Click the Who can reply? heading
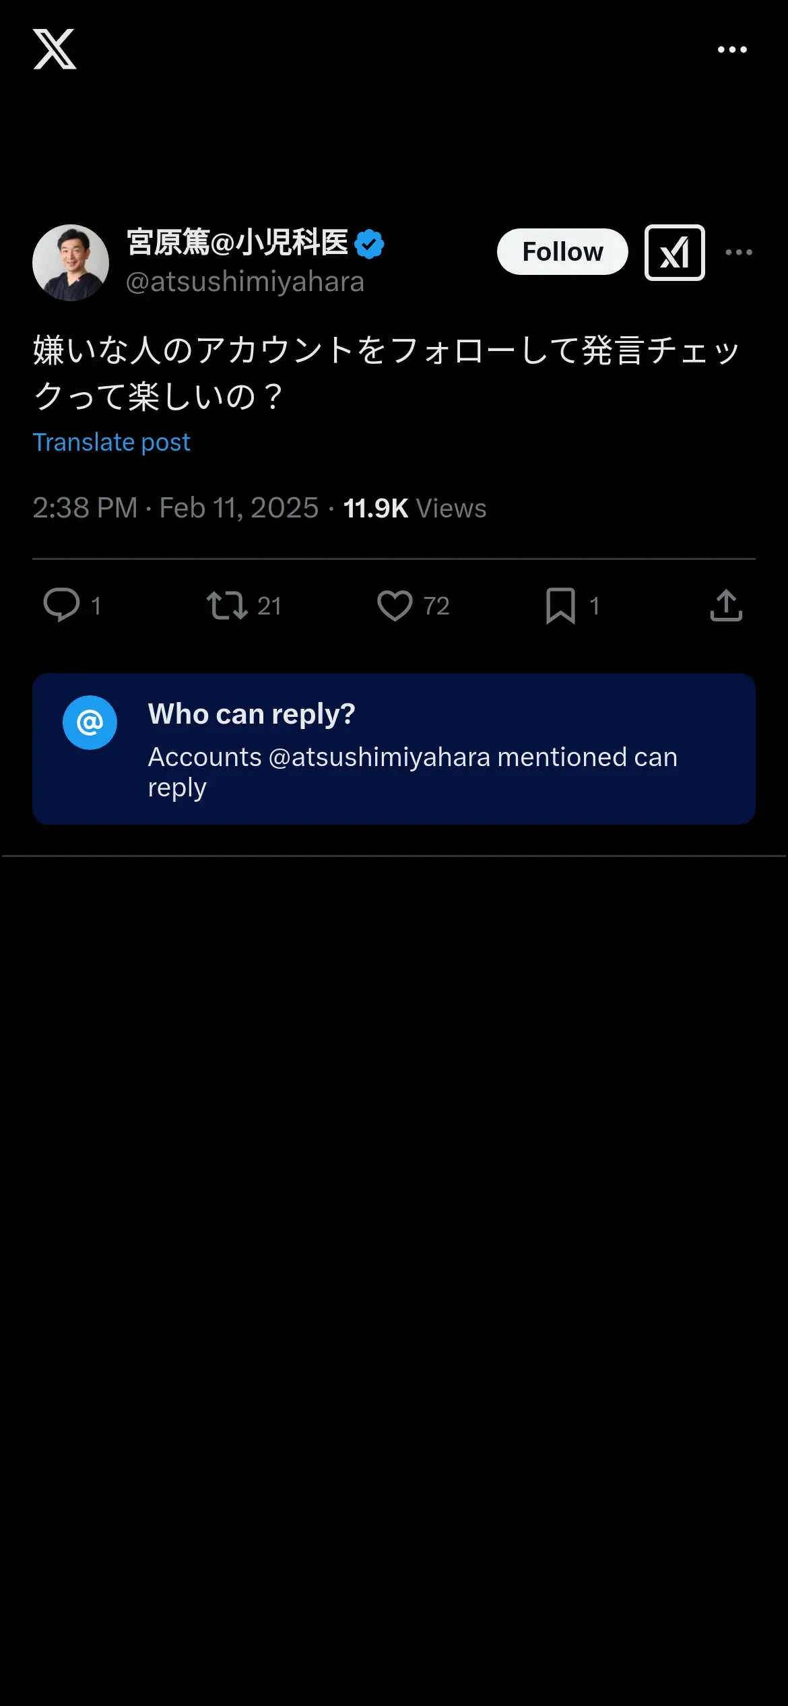The height and width of the screenshot is (1706, 788). (252, 714)
